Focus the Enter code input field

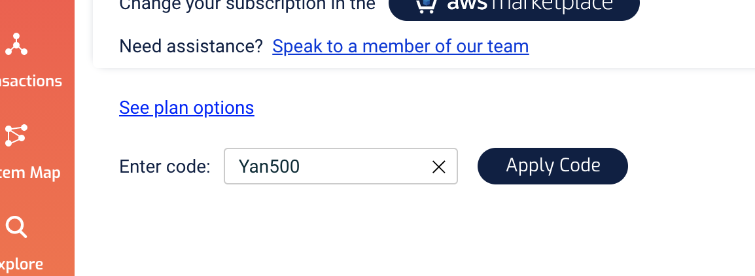tap(340, 166)
